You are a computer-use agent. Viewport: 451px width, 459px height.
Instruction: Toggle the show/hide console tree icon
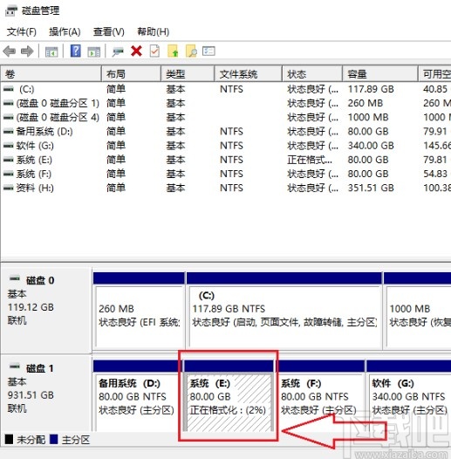click(x=51, y=51)
